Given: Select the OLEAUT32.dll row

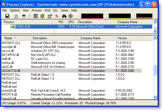Looking at the screenshot, I should [71, 71].
